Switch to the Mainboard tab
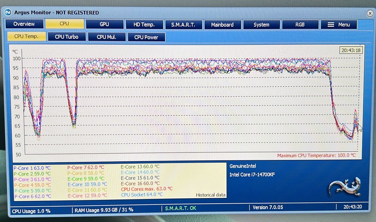Viewport: 376px width, 222px height. 222,25
